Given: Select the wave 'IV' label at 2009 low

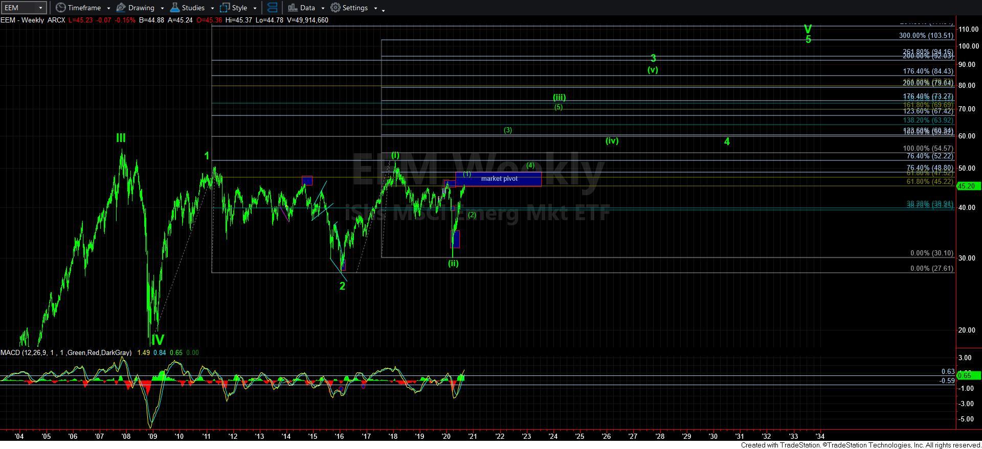Looking at the screenshot, I should (157, 340).
